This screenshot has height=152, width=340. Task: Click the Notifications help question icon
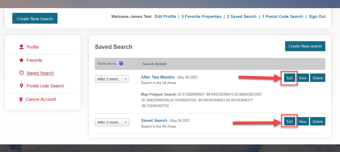point(121,64)
